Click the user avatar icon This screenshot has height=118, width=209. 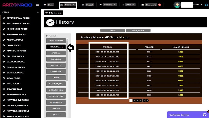[x=177, y=5]
